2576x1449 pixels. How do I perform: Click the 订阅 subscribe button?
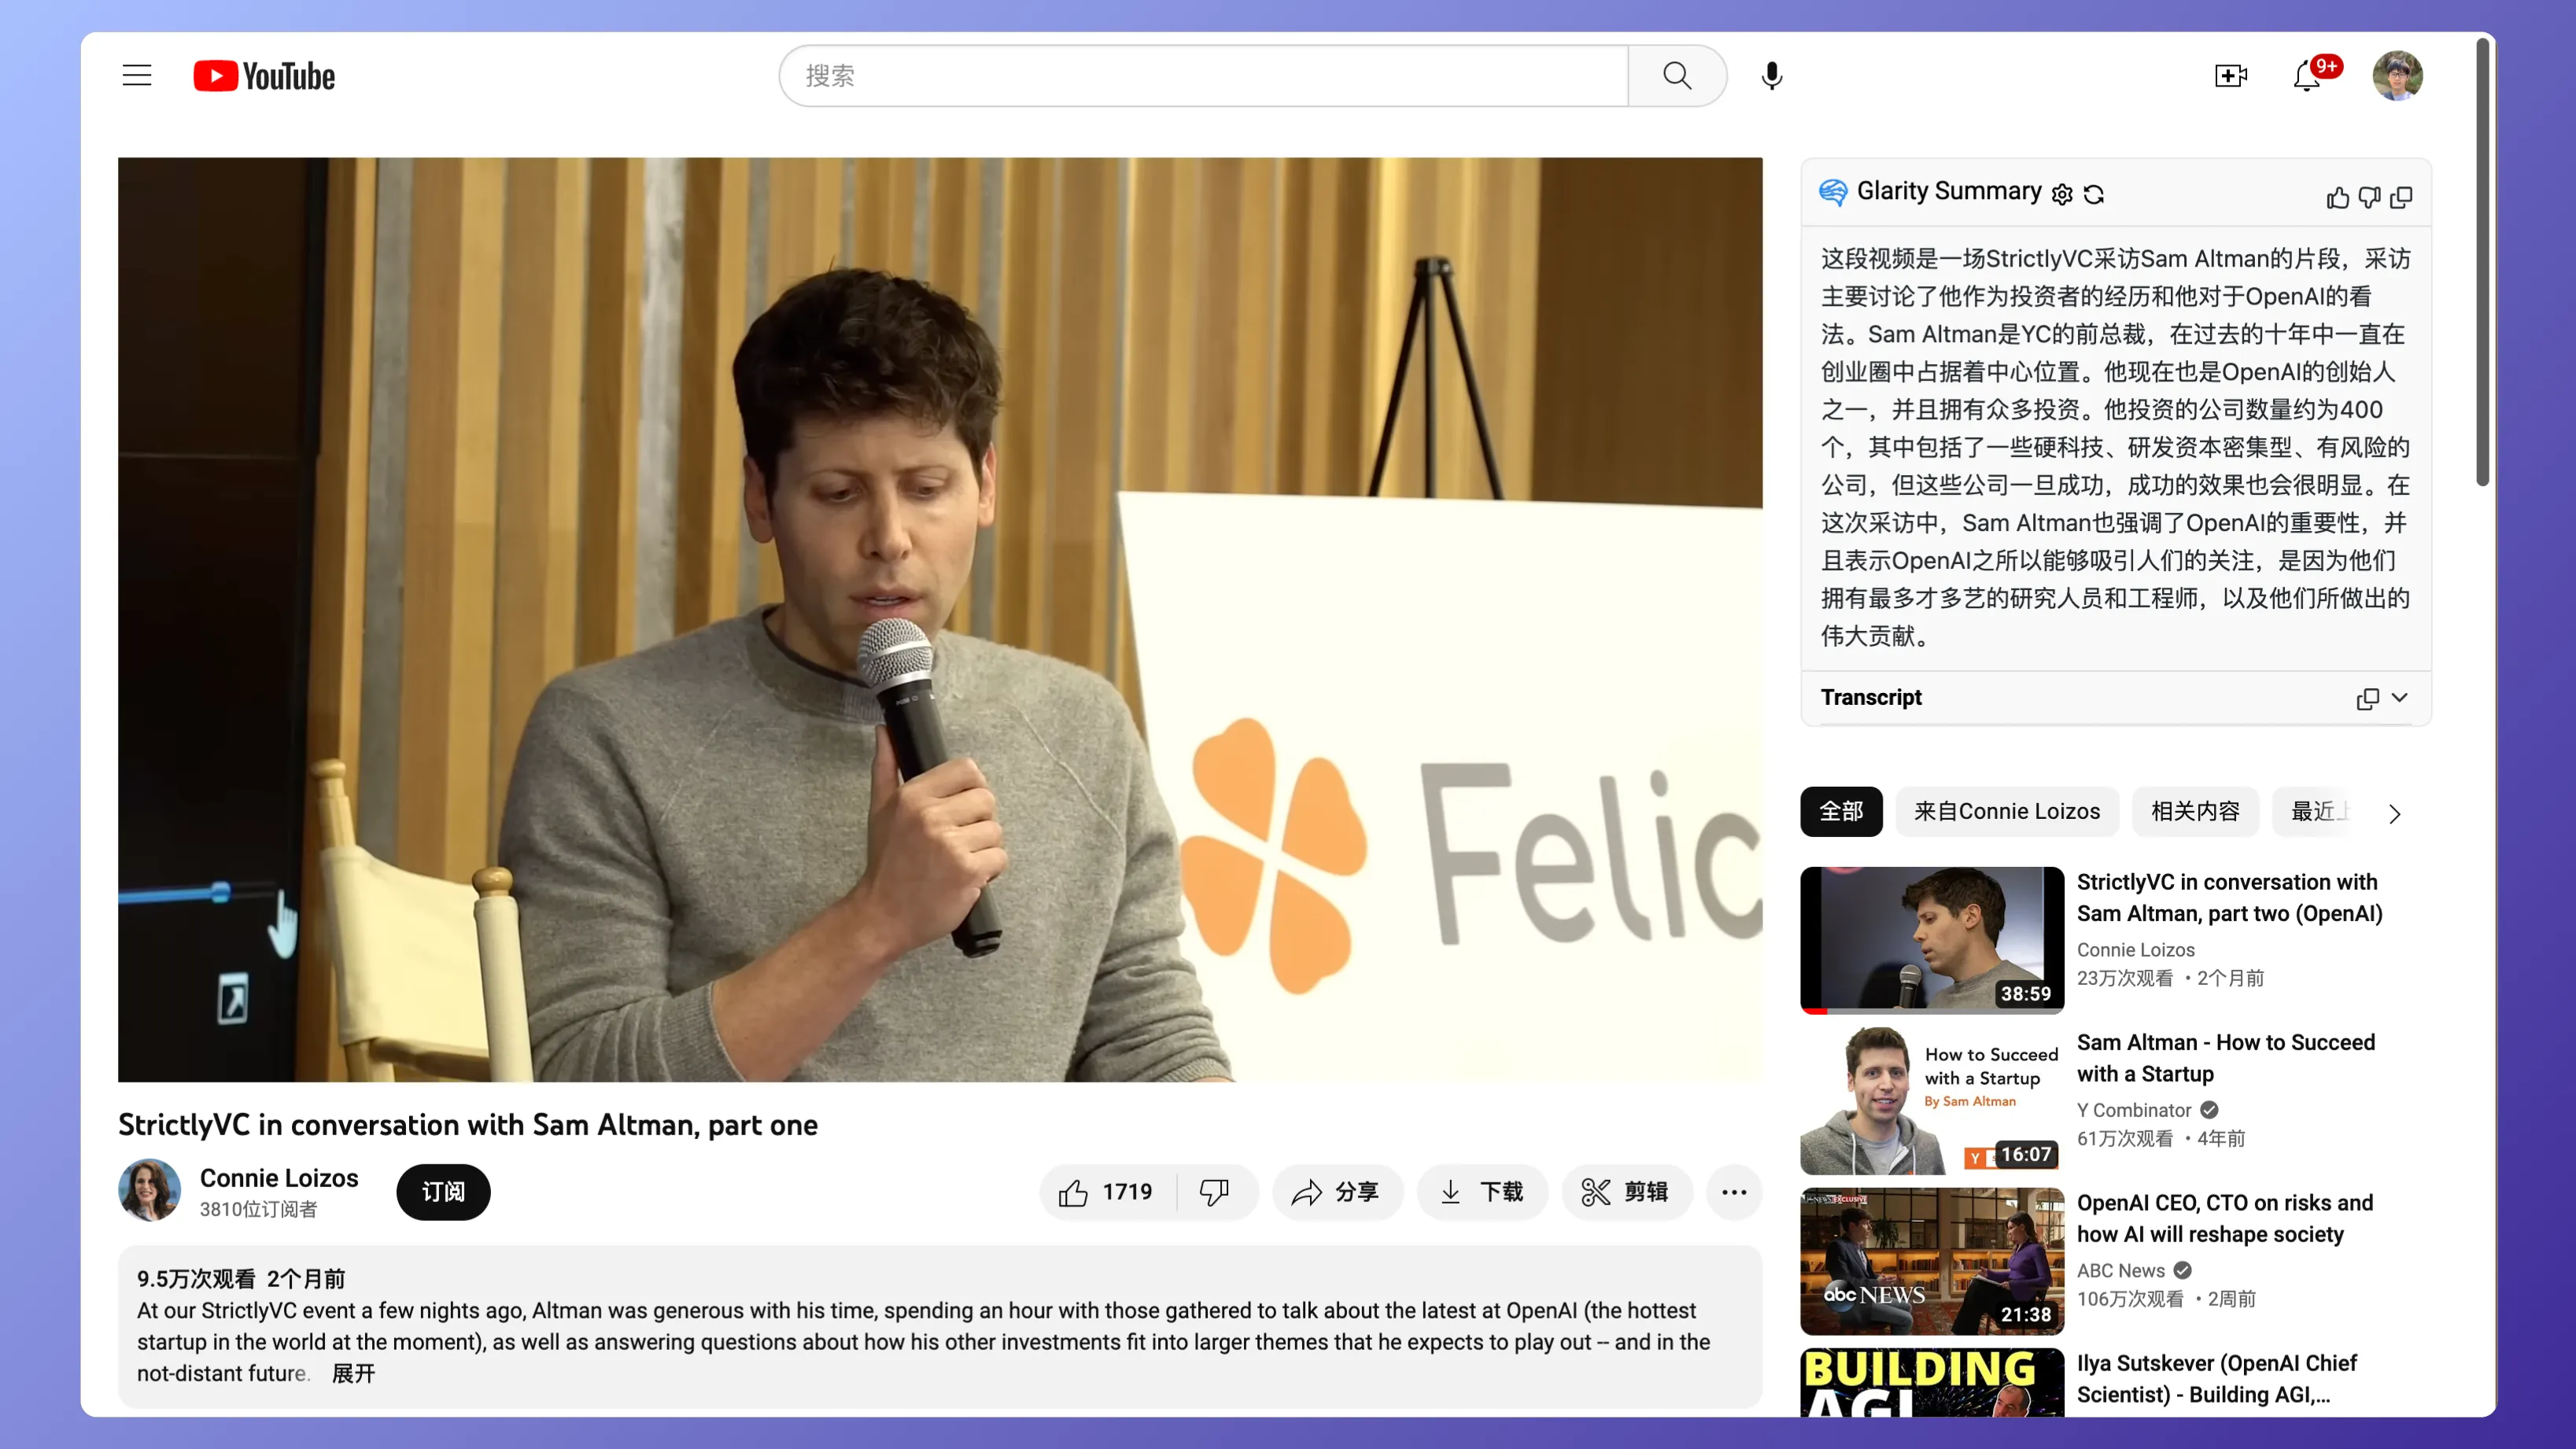(x=443, y=1192)
